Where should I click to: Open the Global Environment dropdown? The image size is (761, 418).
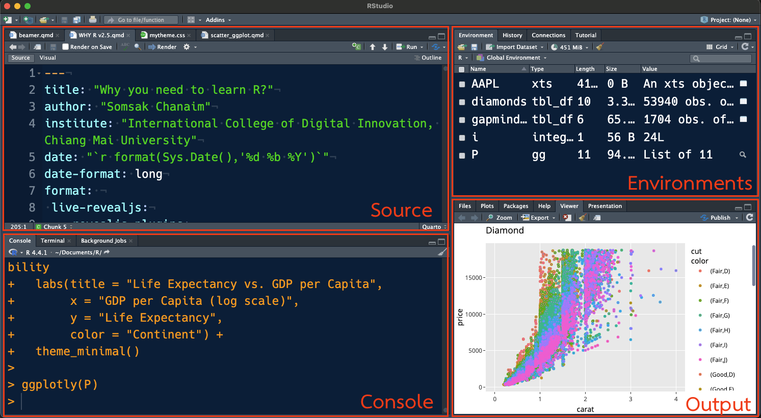pos(512,58)
